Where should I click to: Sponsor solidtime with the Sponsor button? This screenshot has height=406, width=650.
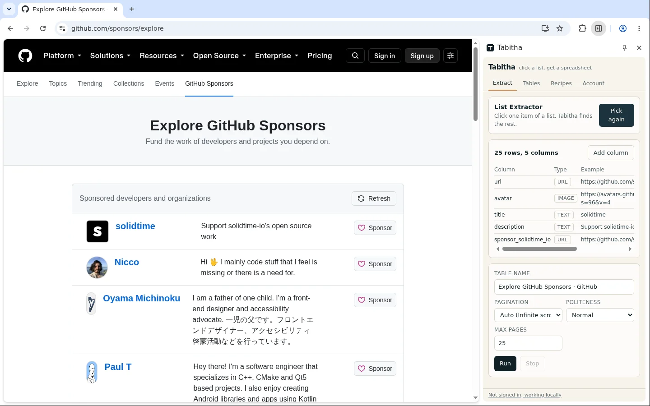(x=375, y=228)
